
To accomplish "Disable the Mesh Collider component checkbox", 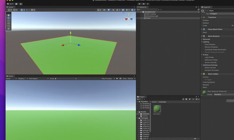I will point(206,74).
